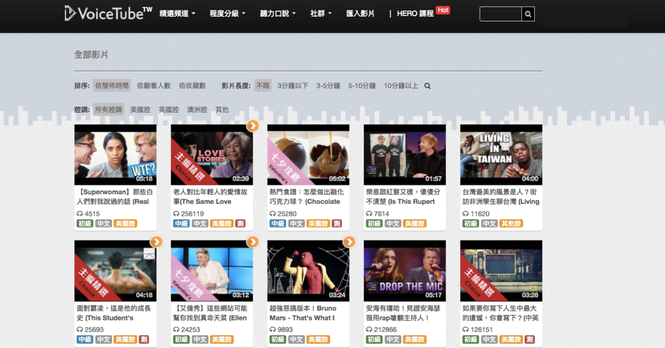Click orange arrow badge on bullying student video
Viewport: 665px width, 348px height.
coord(156,242)
